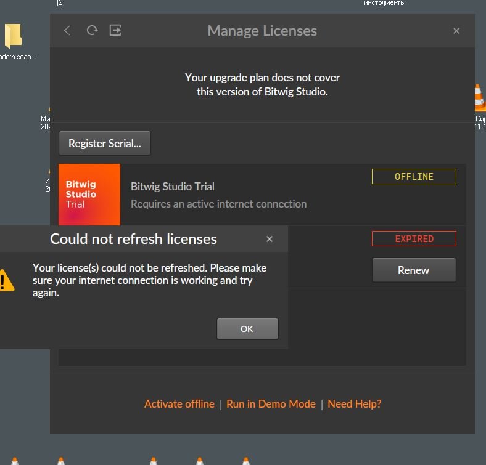
Task: Click 'Requires an active internet connection' text
Action: tap(218, 204)
